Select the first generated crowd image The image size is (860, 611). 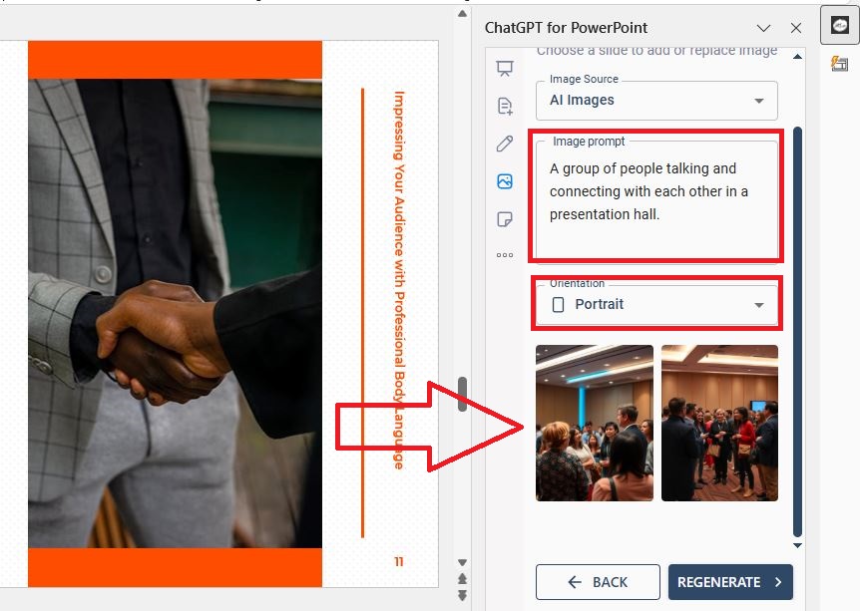pyautogui.click(x=595, y=423)
